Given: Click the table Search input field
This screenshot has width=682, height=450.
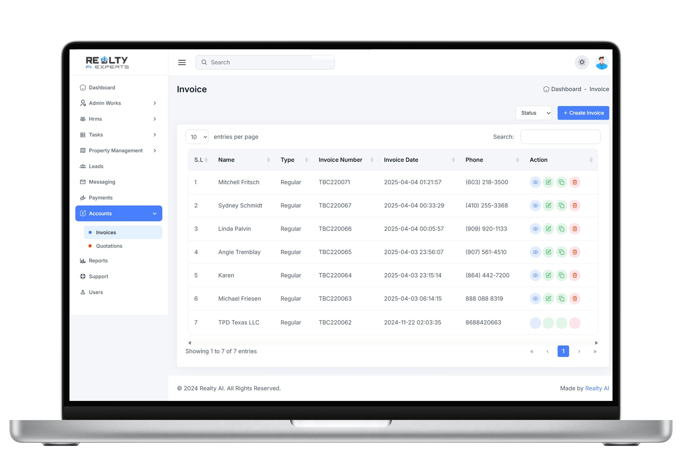Looking at the screenshot, I should tap(560, 137).
